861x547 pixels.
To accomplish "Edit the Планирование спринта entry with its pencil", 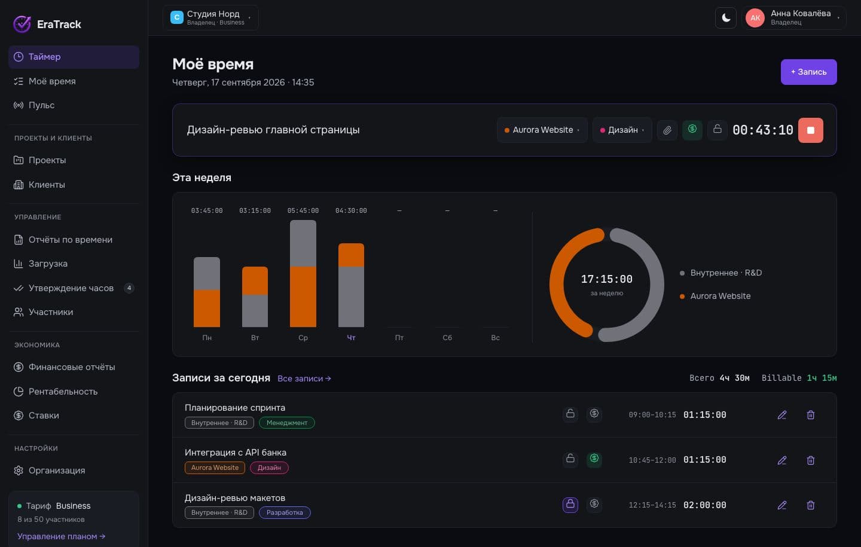I will pos(782,415).
